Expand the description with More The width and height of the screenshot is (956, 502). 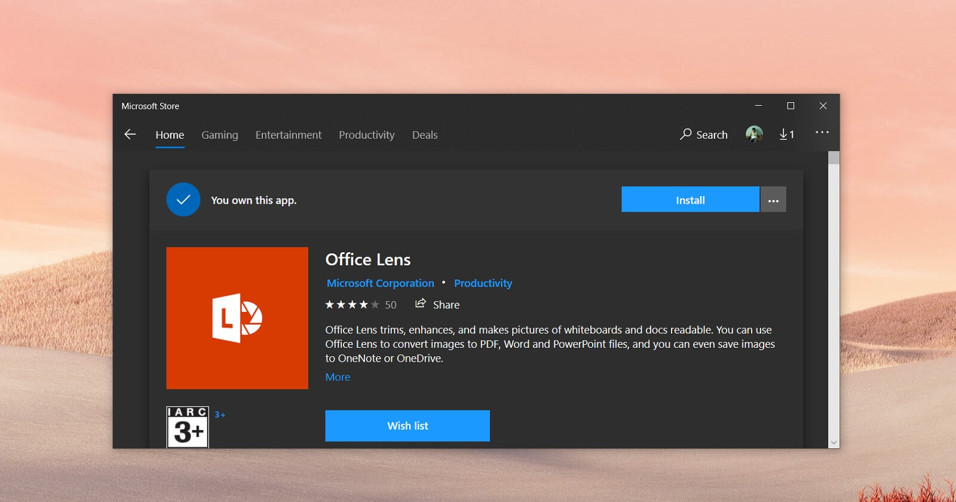point(338,377)
